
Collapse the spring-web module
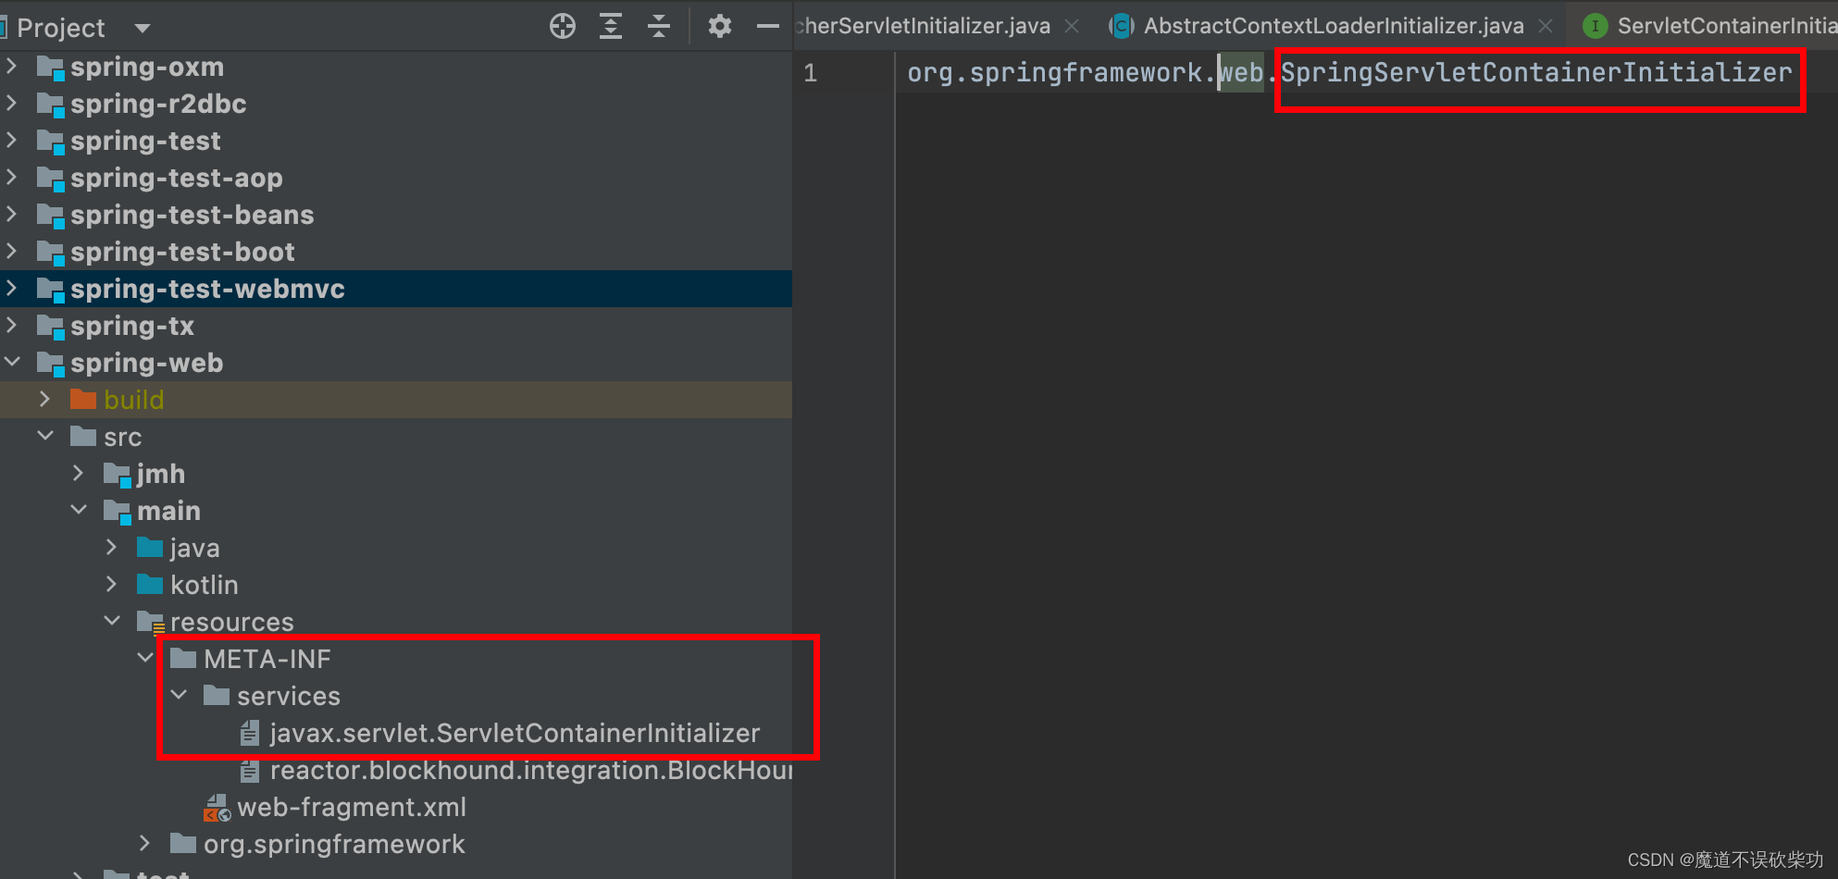tap(12, 363)
